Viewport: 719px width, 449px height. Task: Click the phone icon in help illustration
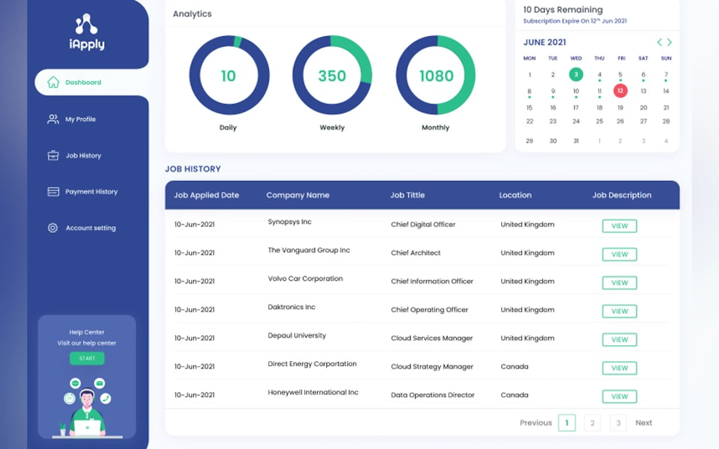pos(106,398)
